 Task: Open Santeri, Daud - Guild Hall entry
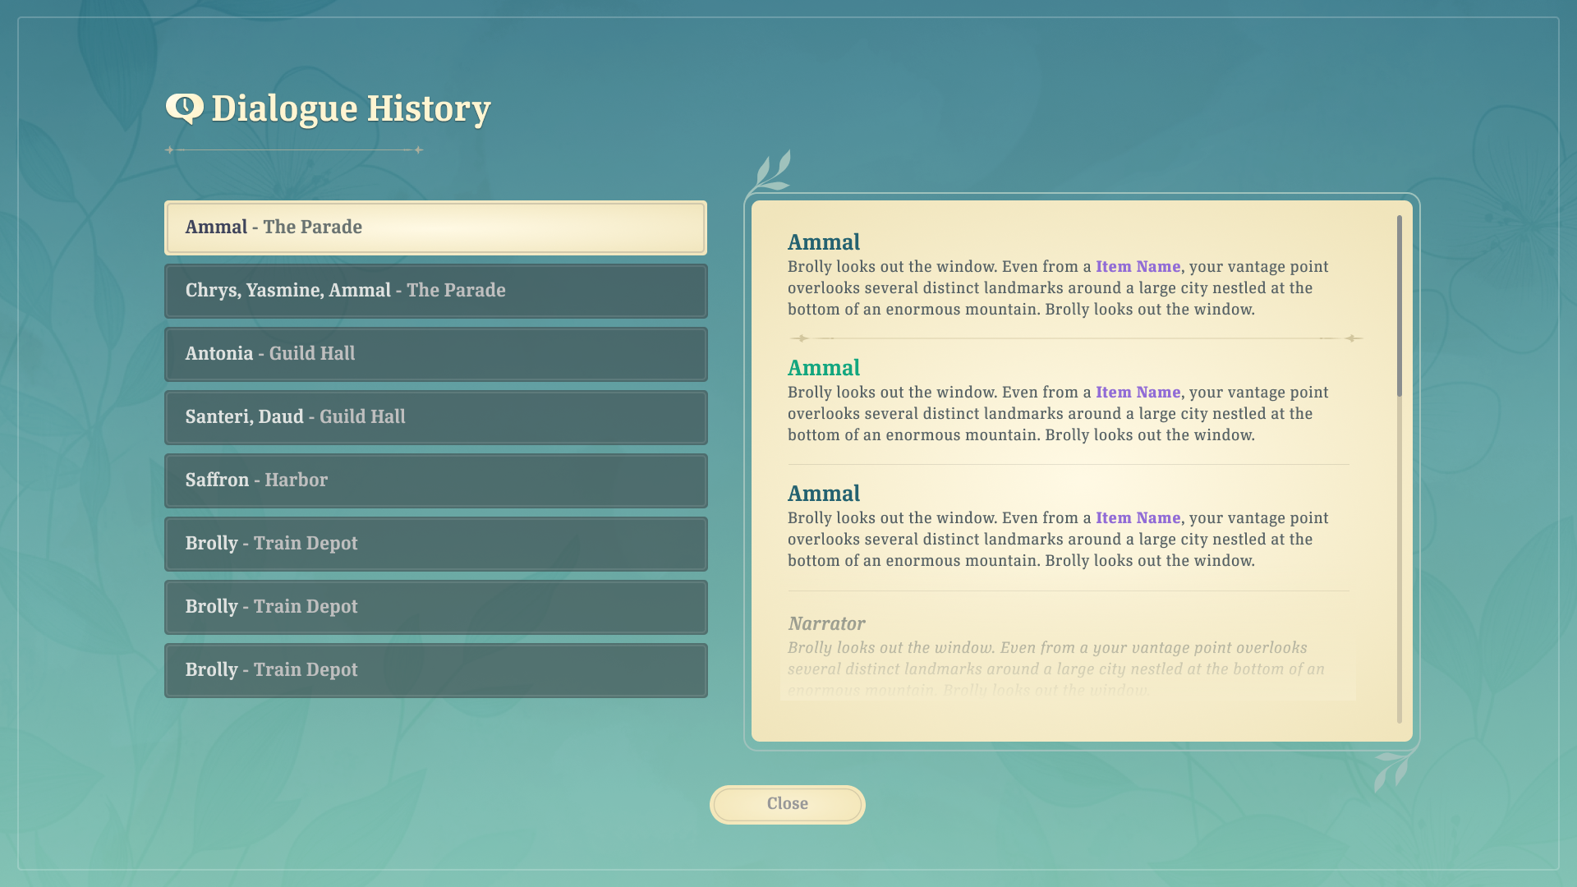click(x=435, y=417)
